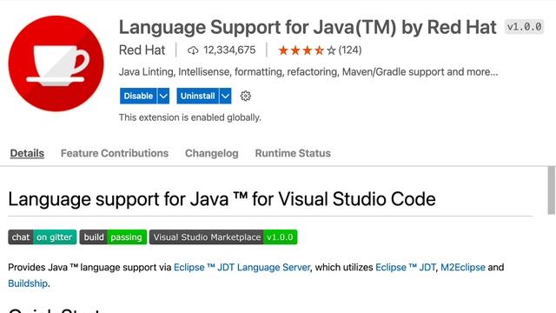The image size is (556, 313).
Task: Click the red coffee cup extension logo
Action: [x=56, y=63]
